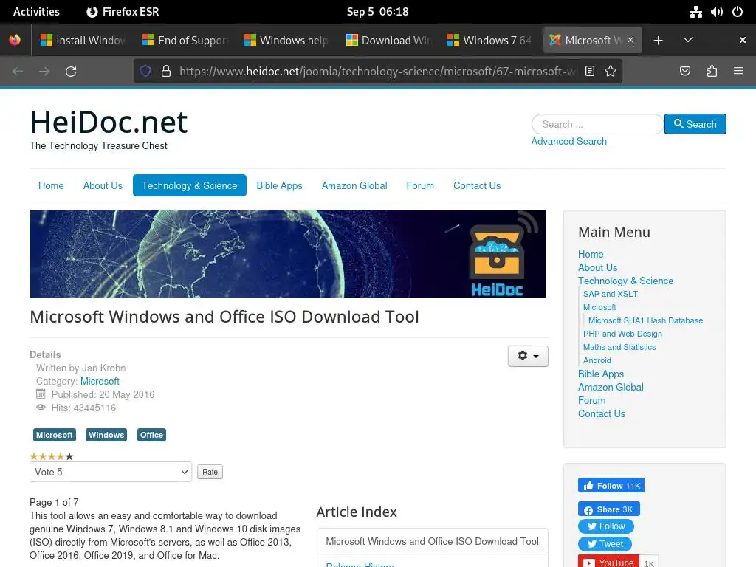Click the blue Search button
Viewport: 756px width, 567px height.
pyautogui.click(x=695, y=124)
